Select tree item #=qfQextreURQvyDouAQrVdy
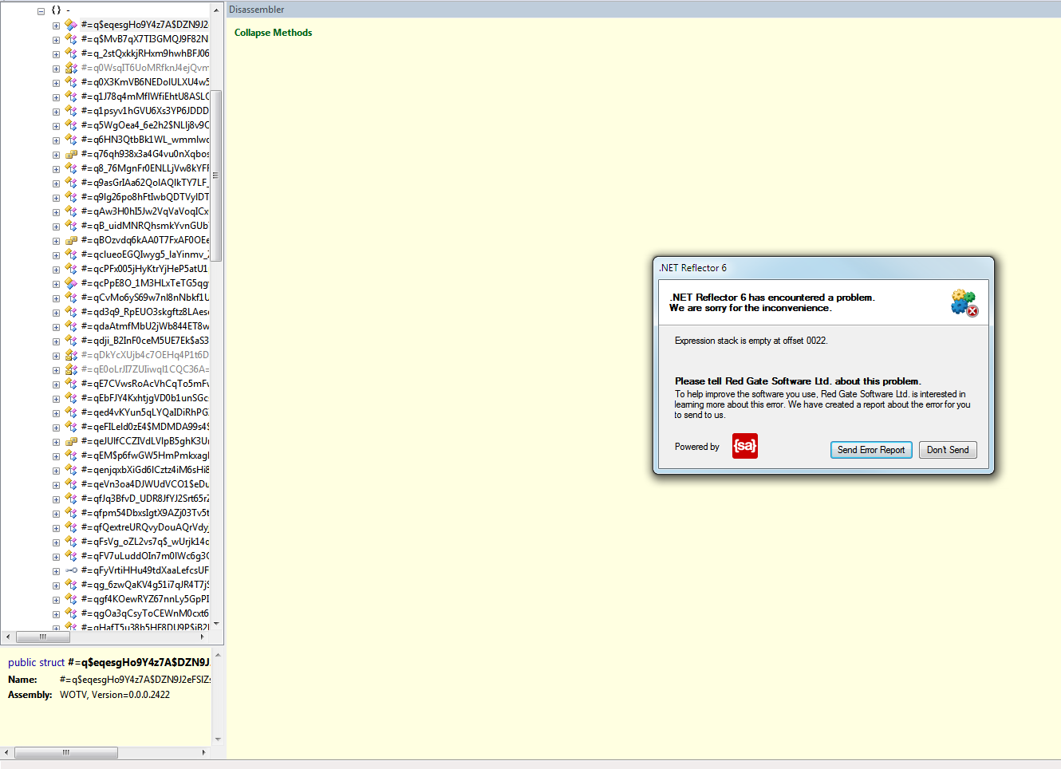Viewport: 1061px width, 769px height. 144,527
